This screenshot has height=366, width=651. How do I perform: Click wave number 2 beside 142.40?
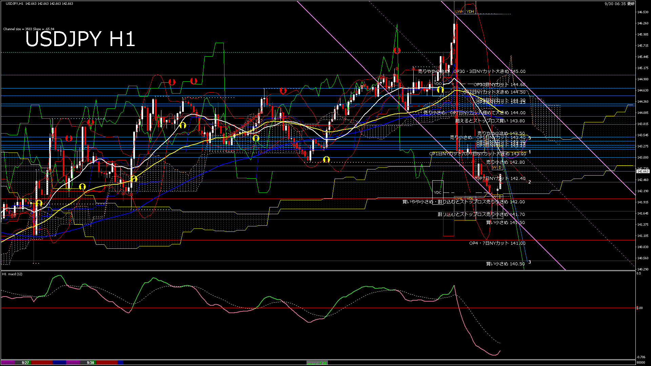point(530,182)
